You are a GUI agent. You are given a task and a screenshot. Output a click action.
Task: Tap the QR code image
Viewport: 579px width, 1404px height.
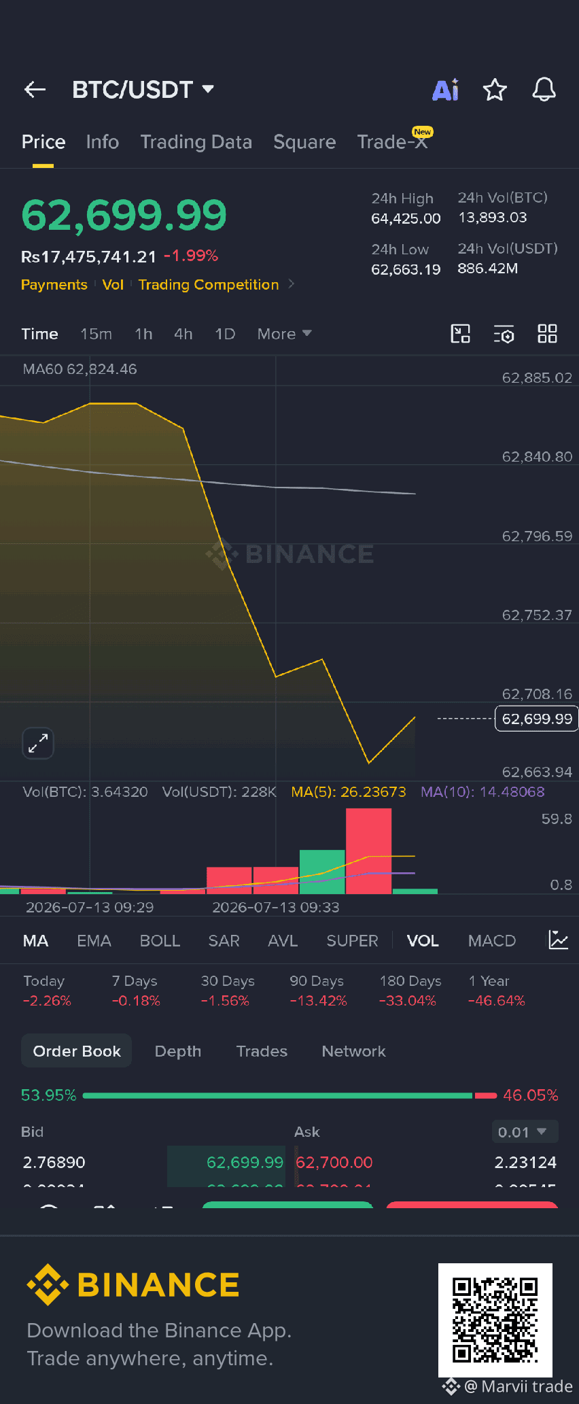[x=495, y=1320]
